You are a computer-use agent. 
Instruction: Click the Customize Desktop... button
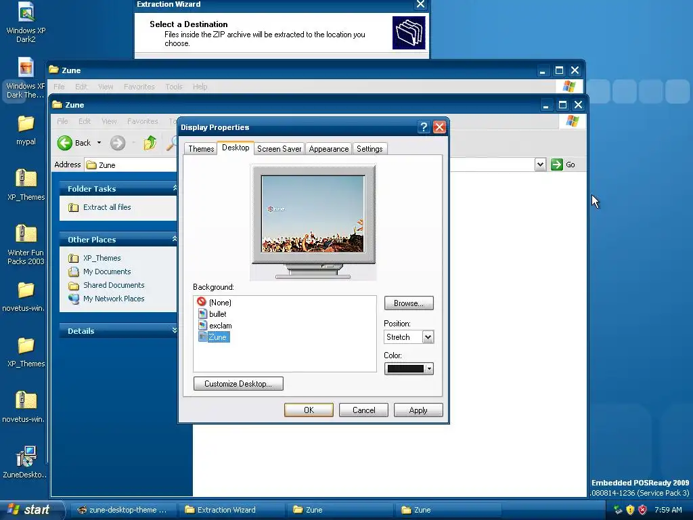[x=238, y=384]
